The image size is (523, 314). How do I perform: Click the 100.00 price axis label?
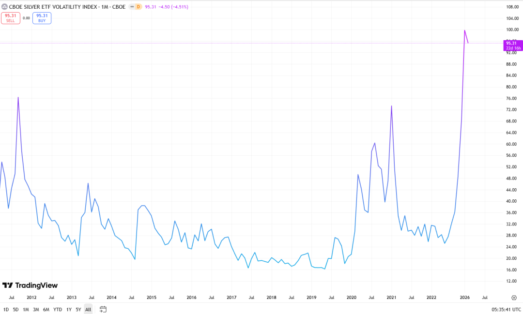pyautogui.click(x=512, y=30)
